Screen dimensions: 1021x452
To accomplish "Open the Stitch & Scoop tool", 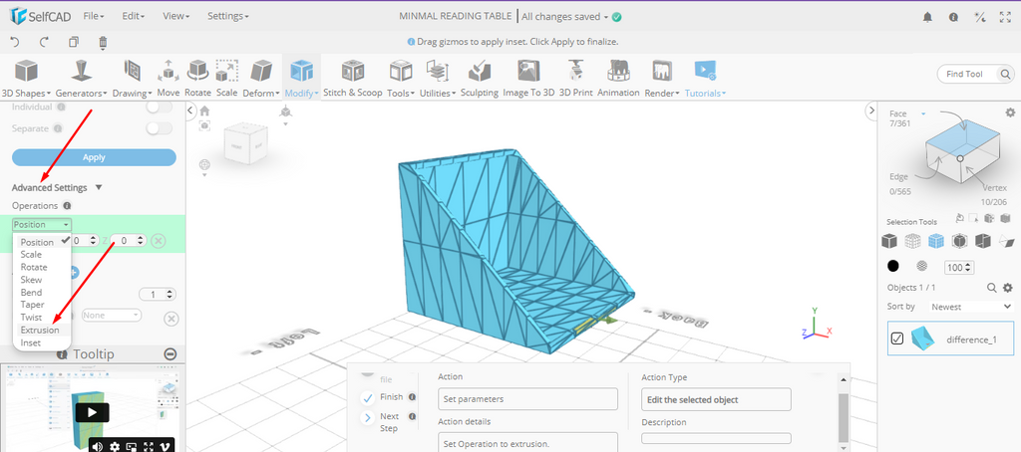I will tap(352, 78).
